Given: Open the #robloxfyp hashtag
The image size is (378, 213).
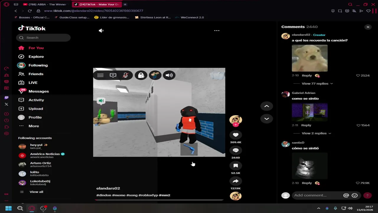Looking at the screenshot, I should (148, 195).
